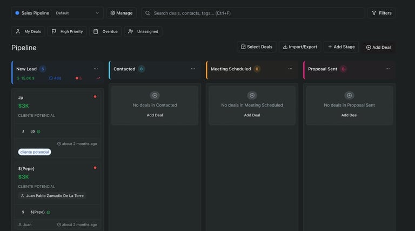415x231 pixels.
Task: Click Add Deal link in Contacted column
Action: 155,115
